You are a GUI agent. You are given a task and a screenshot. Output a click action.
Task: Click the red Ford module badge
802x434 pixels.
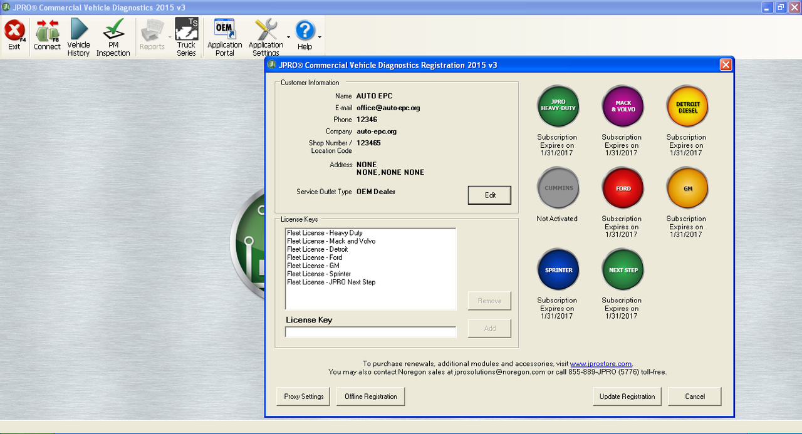click(623, 188)
